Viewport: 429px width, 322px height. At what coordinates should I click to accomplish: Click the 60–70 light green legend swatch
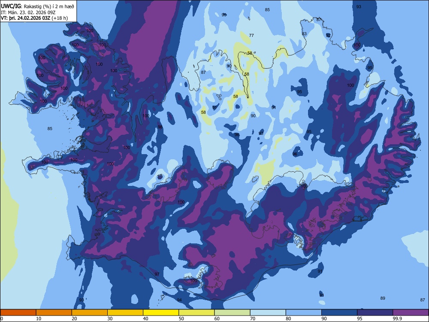coord(232,313)
